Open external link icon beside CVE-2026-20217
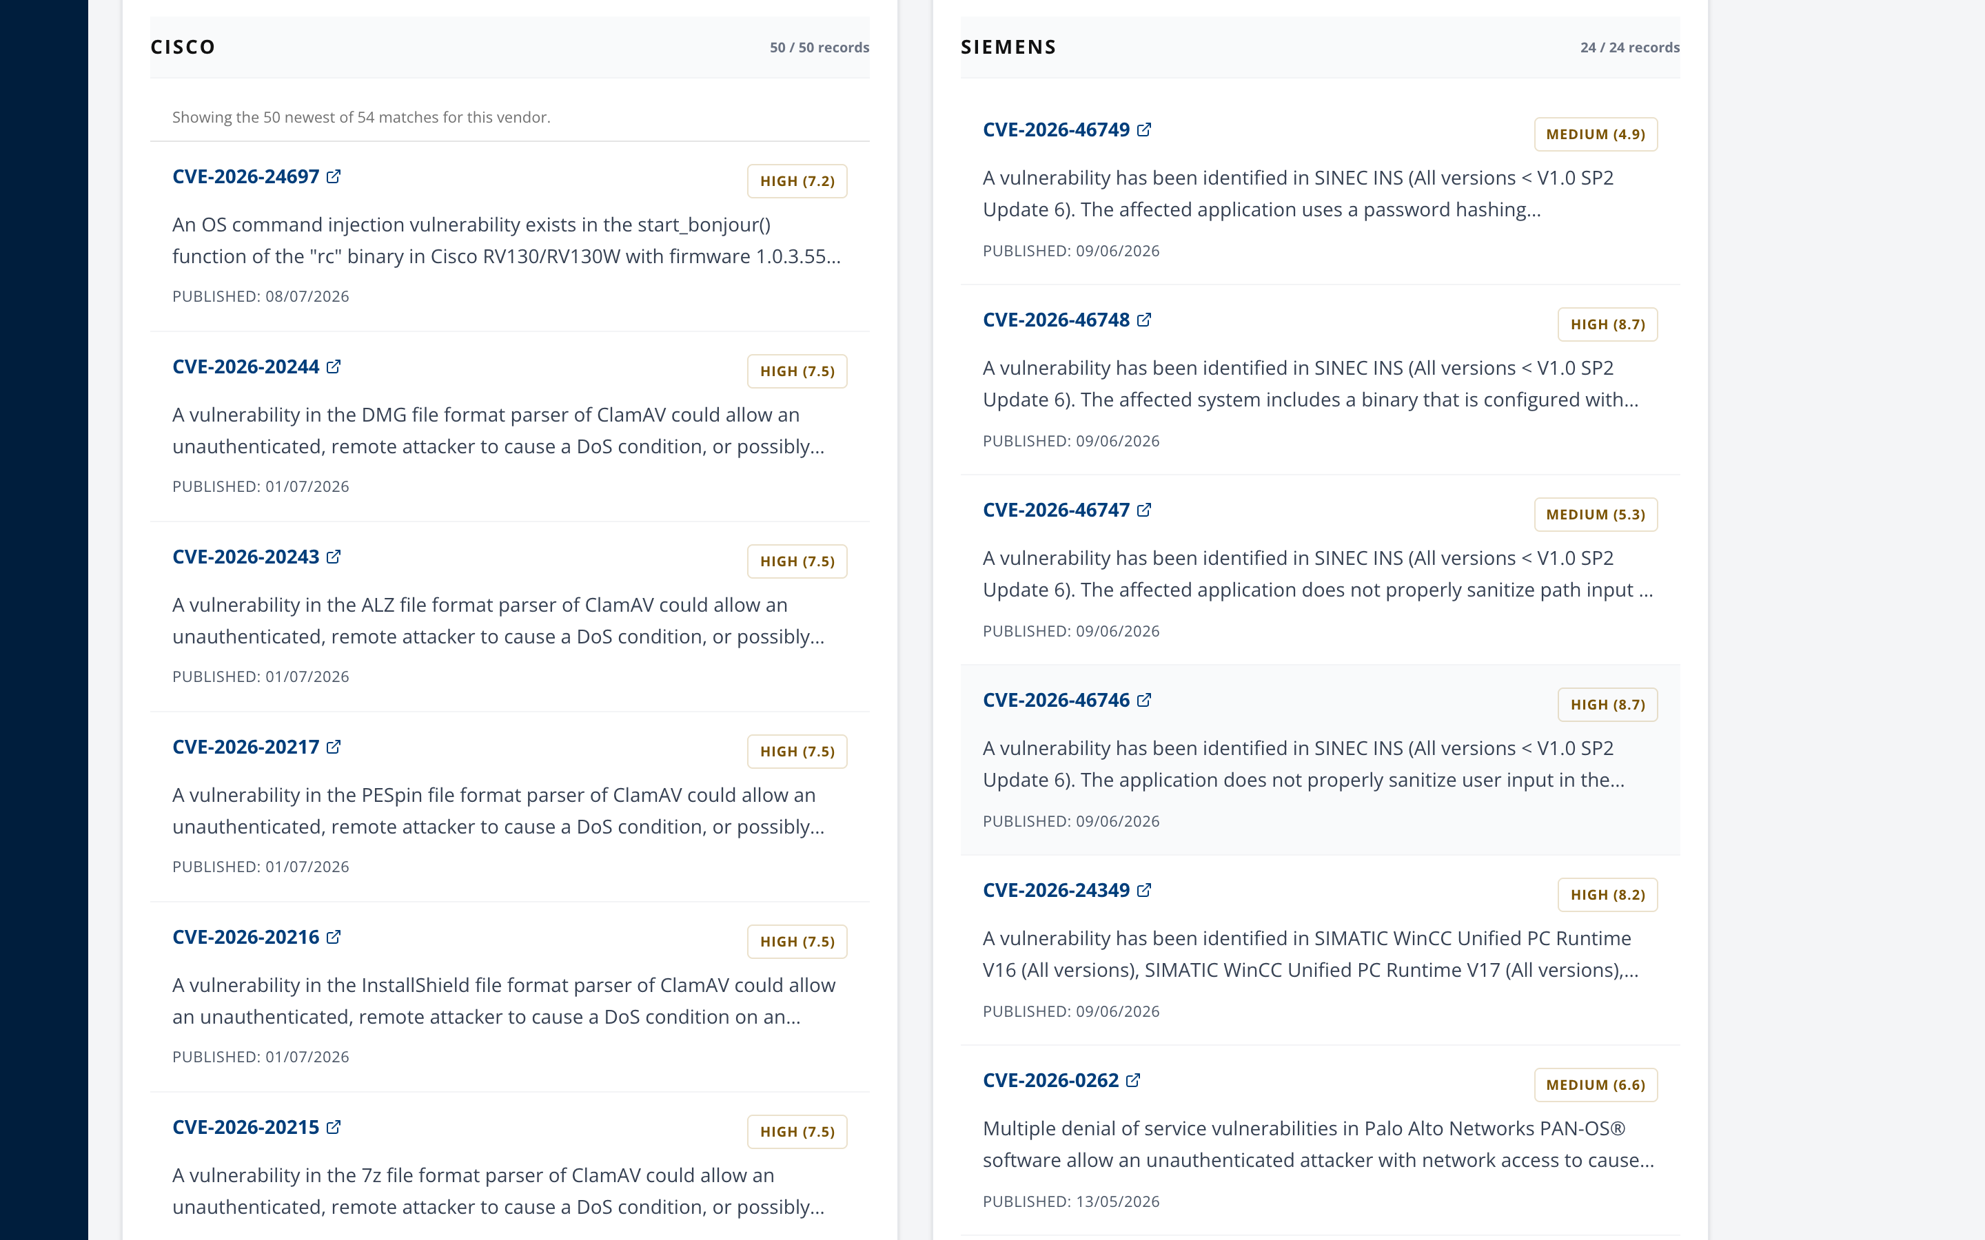 [333, 747]
